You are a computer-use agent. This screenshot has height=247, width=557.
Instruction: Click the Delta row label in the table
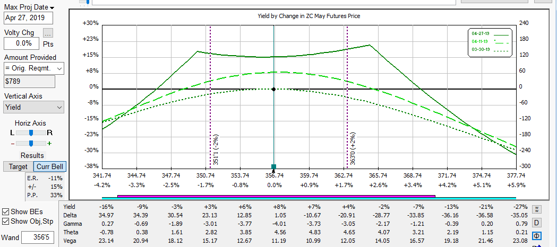70,215
